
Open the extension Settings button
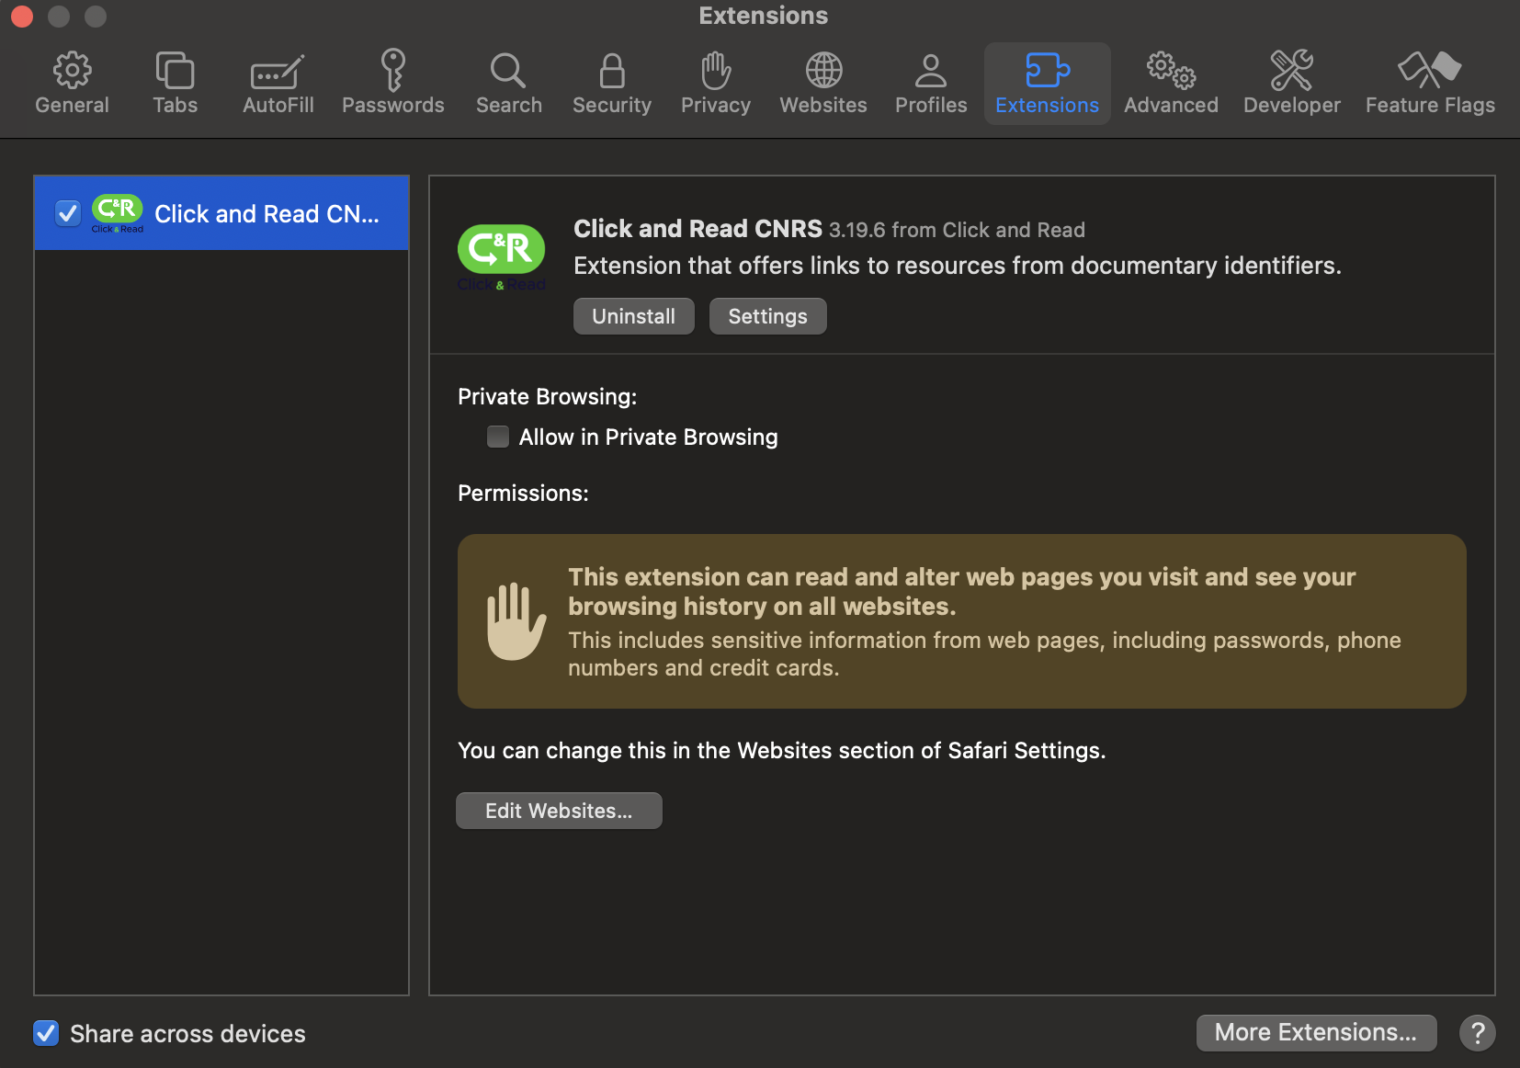pos(767,316)
